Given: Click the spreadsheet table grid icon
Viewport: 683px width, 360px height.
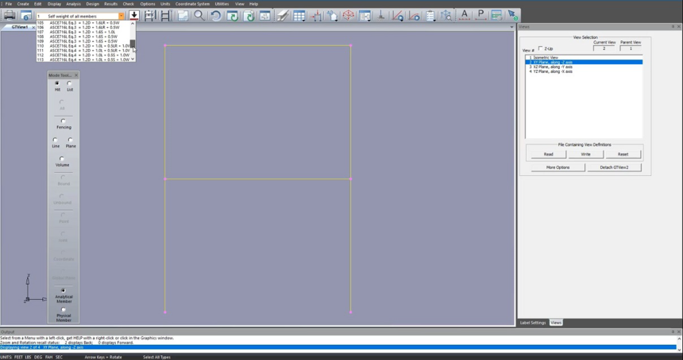Looking at the screenshot, I should coord(299,16).
